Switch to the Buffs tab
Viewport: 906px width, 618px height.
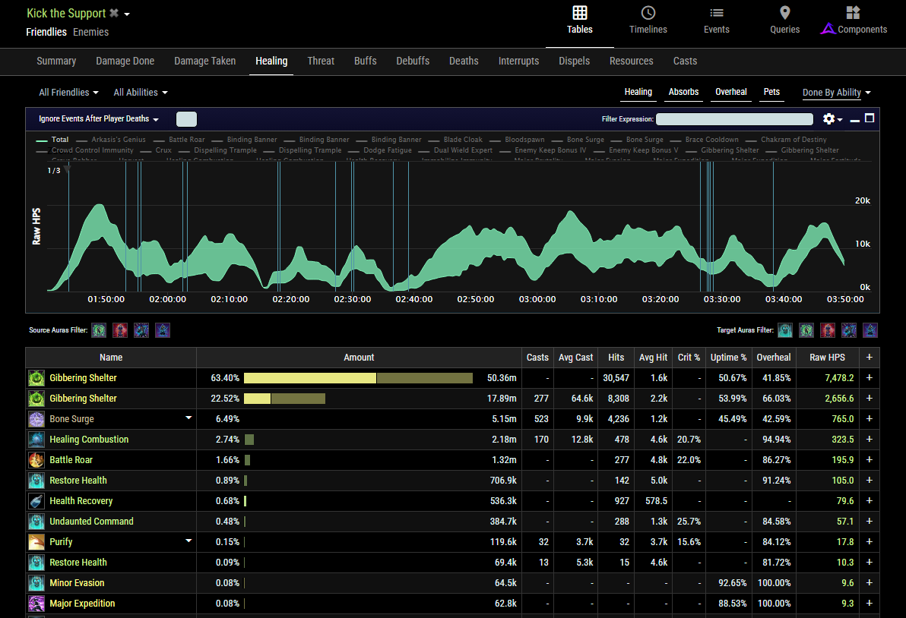pos(365,61)
